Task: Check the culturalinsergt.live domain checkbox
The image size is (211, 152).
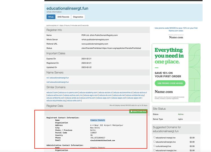Action: point(154,146)
